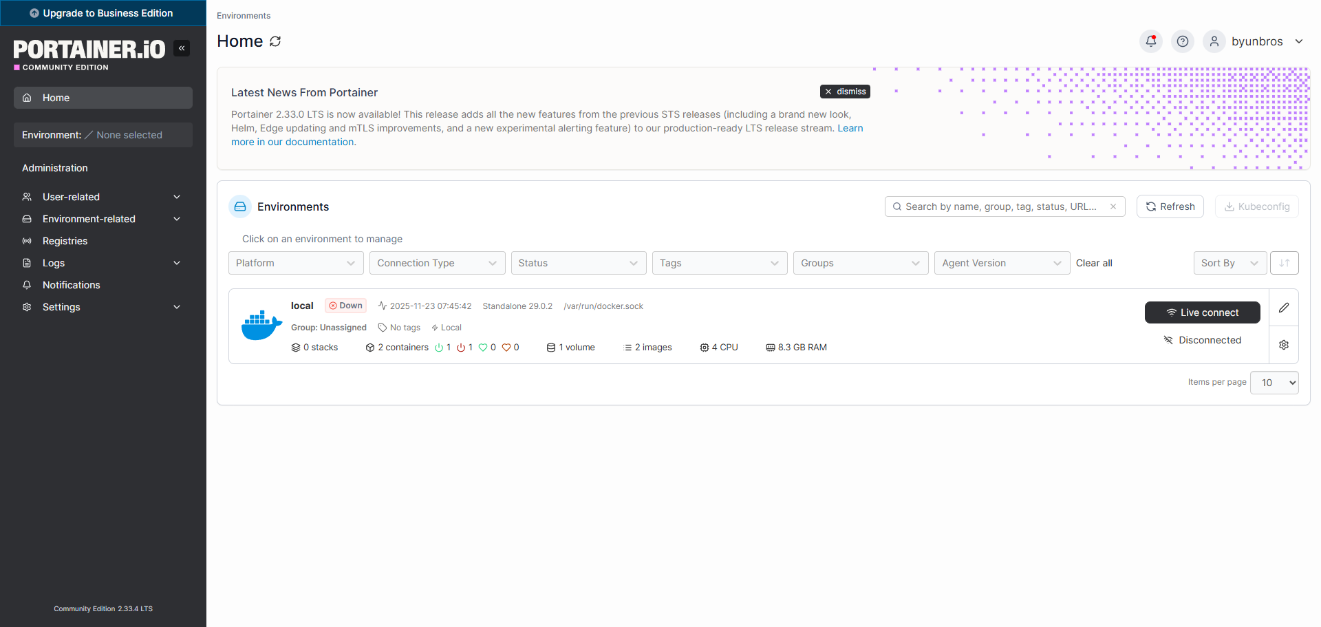The height and width of the screenshot is (627, 1321).
Task: Expand the Settings menu
Action: (x=103, y=307)
